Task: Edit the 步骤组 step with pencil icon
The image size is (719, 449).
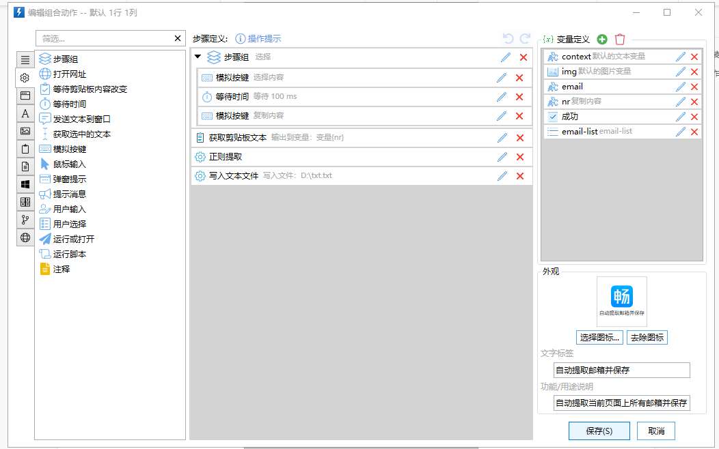Action: click(505, 57)
